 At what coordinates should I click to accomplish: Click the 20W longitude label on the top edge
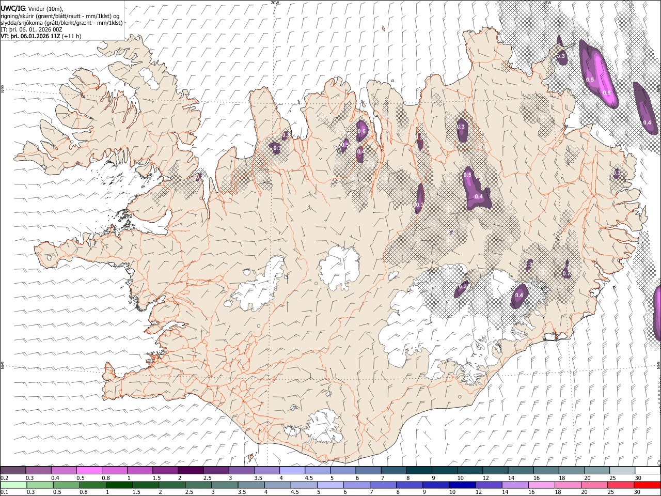click(x=275, y=3)
